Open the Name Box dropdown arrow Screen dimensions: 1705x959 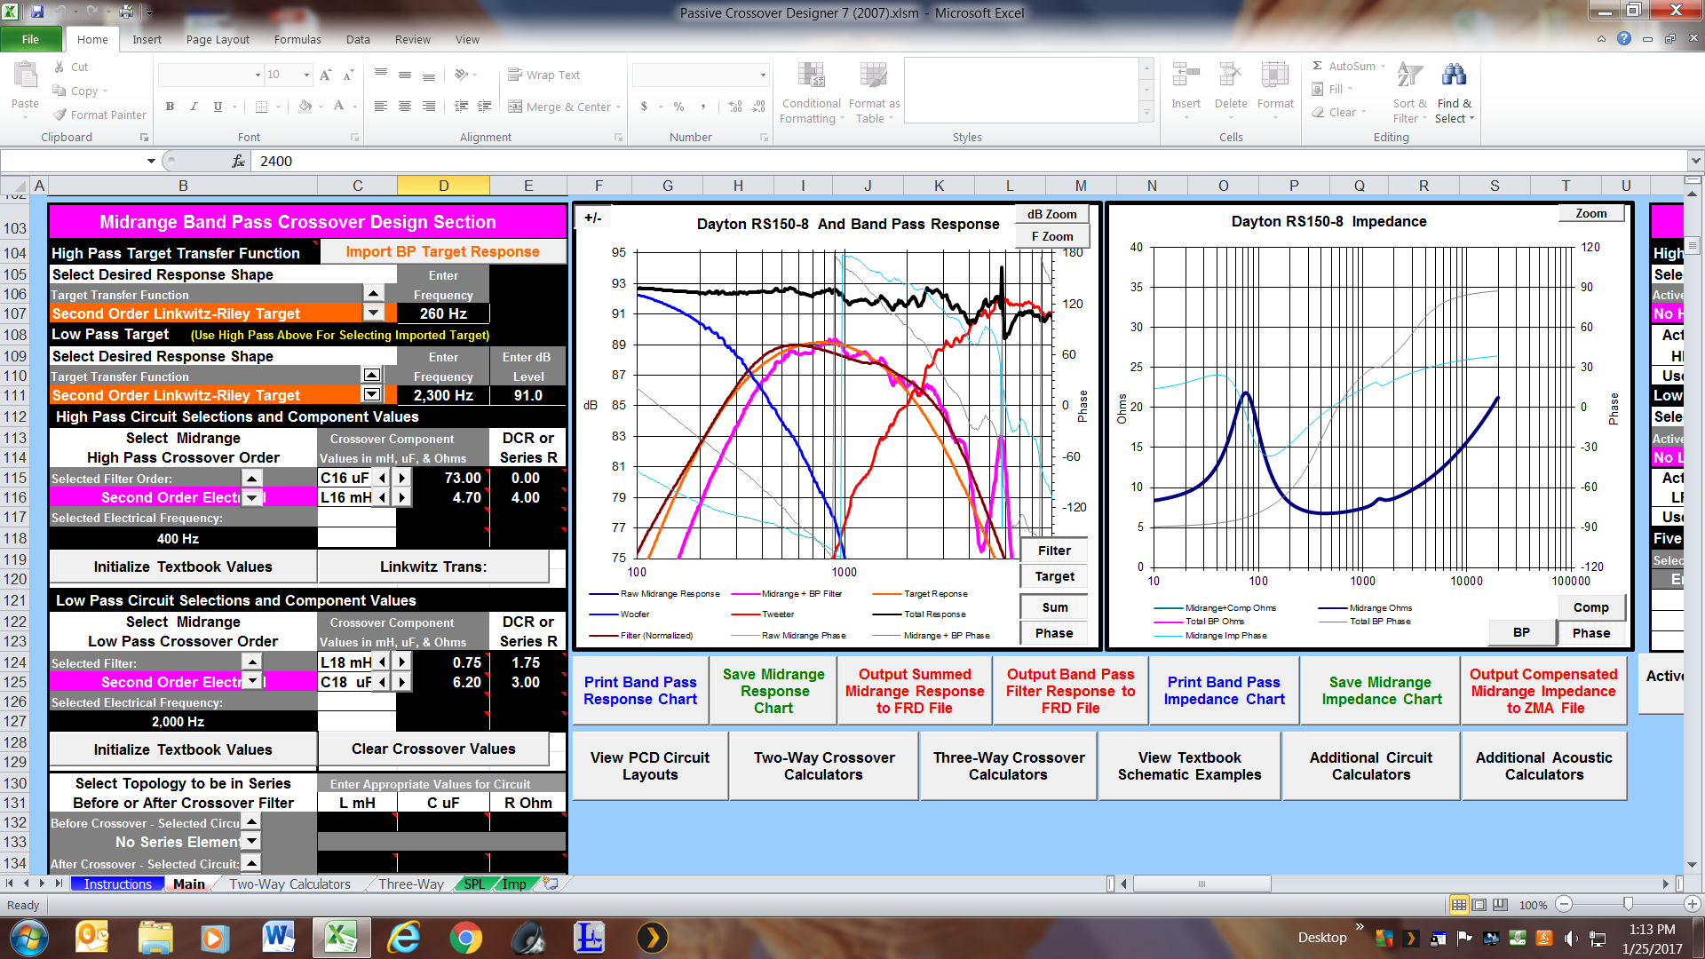[151, 161]
